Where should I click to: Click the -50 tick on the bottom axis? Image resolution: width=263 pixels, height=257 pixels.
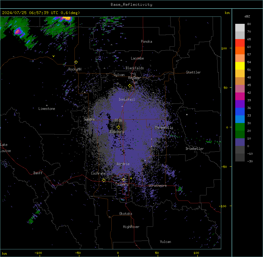coord(78,253)
